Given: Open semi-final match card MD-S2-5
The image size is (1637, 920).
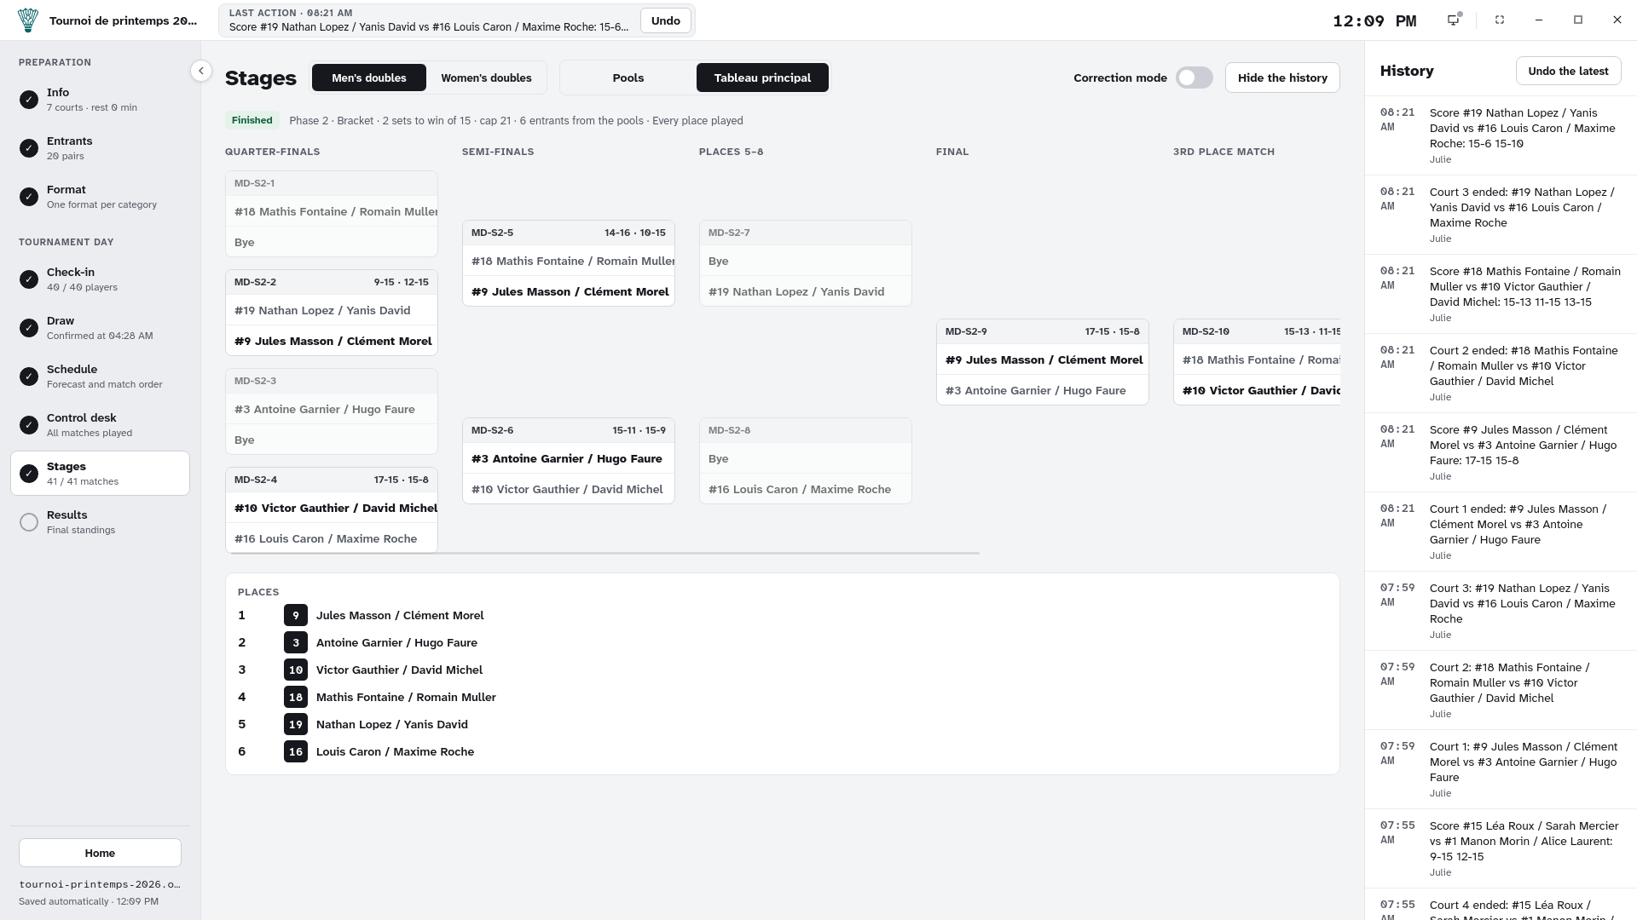Looking at the screenshot, I should [x=569, y=263].
